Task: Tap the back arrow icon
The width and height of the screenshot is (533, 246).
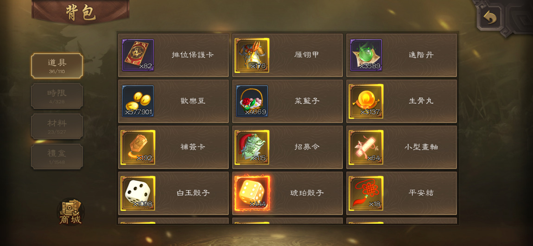Action: coord(490,17)
